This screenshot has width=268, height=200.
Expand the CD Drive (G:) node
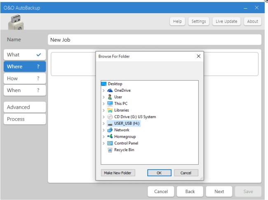(x=103, y=117)
